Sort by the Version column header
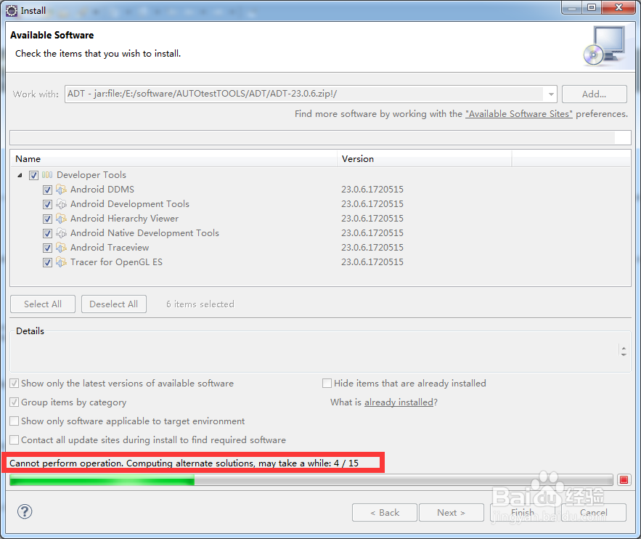This screenshot has height=539, width=641. coord(425,158)
